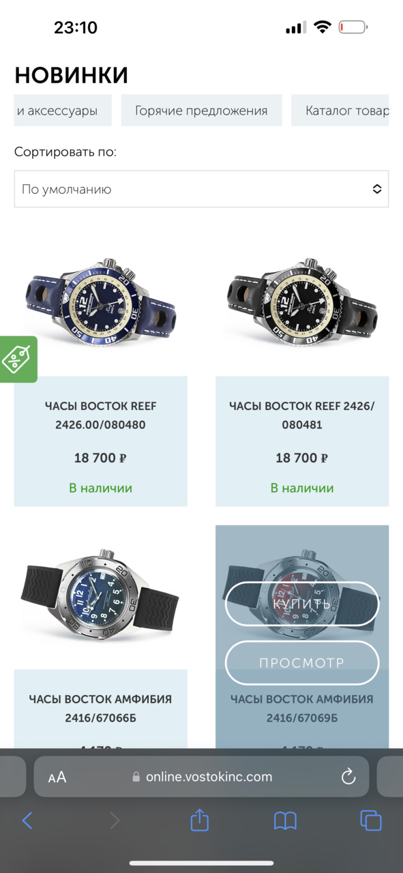Click the "Просмотр" button on the watch card

click(302, 662)
